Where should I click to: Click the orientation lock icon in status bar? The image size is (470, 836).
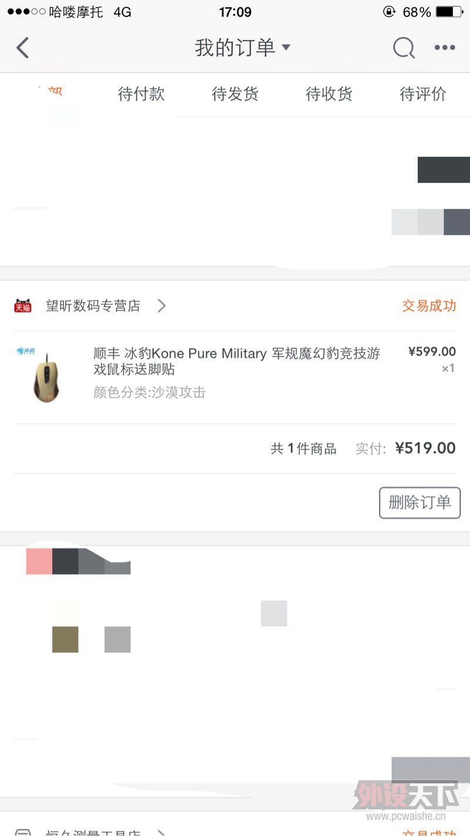coord(388,11)
